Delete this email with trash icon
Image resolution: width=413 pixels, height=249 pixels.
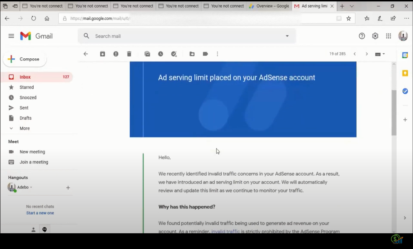129,54
